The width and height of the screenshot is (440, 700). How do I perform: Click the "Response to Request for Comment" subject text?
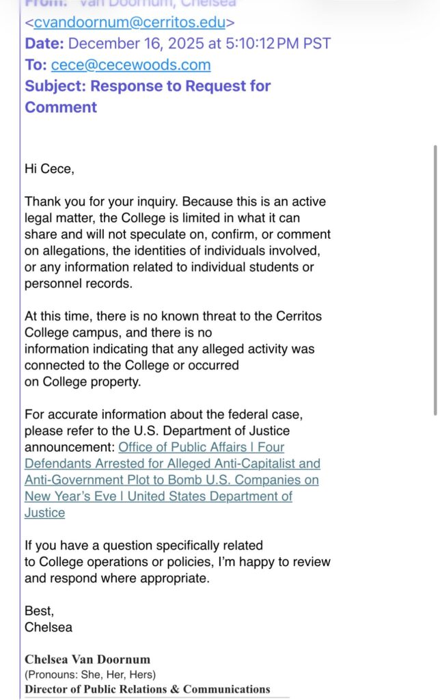180,86
